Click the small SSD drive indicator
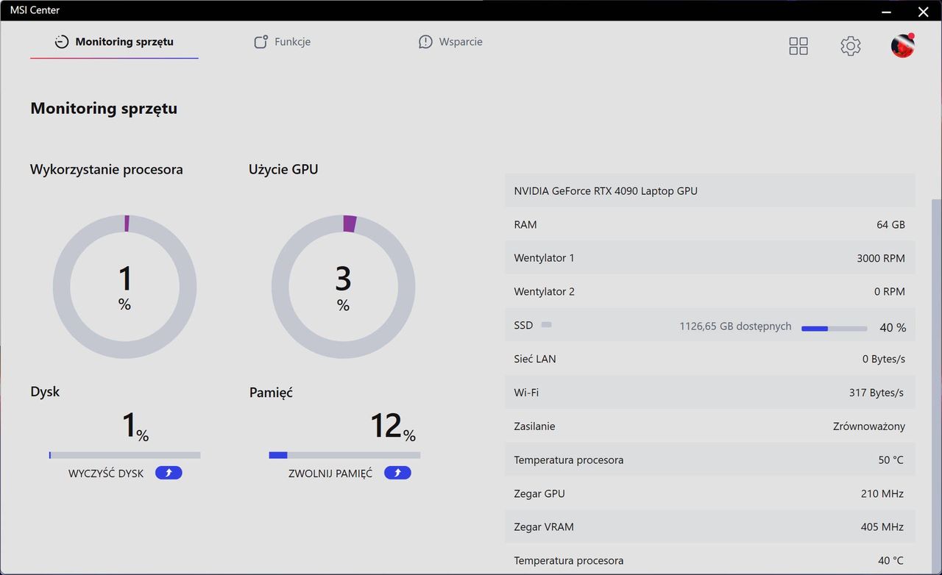Screen dimensions: 942x575 [x=546, y=324]
